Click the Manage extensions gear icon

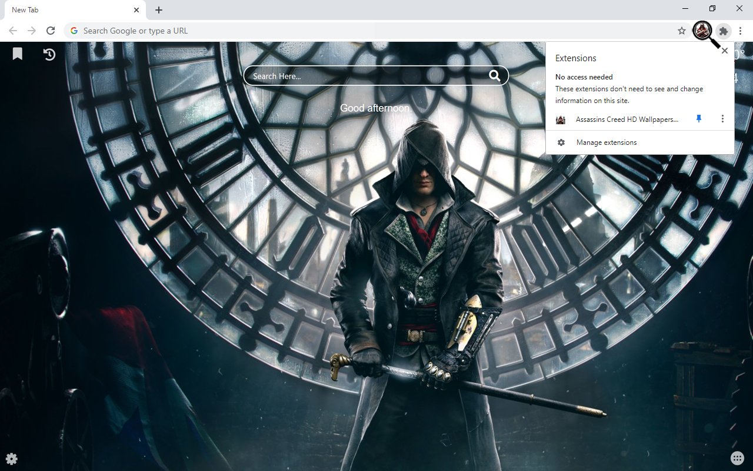click(561, 142)
